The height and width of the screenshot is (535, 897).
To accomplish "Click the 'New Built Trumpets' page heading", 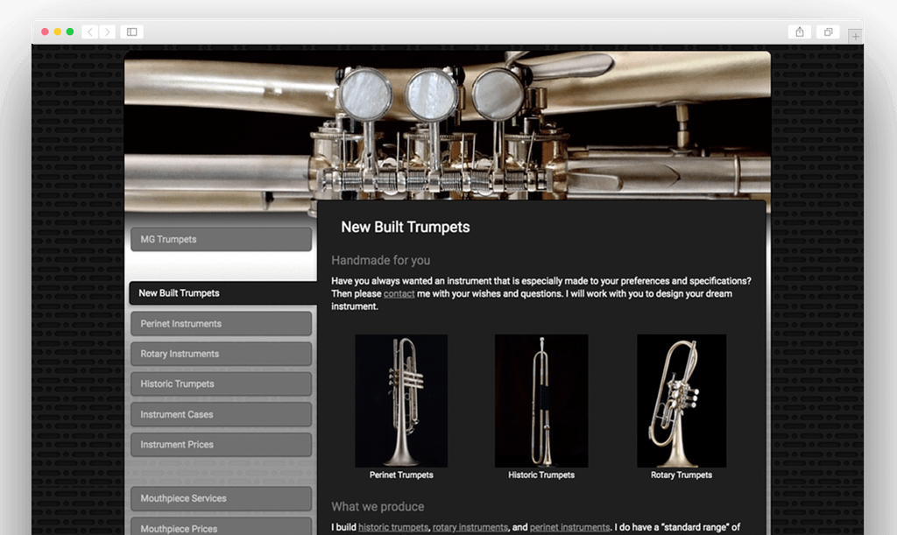I will [405, 228].
